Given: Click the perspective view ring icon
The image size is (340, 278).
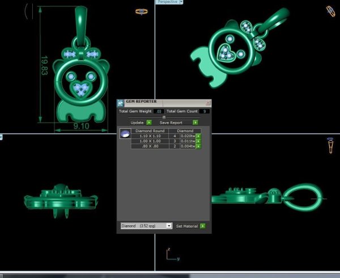Looking at the screenshot, I should (330, 11).
